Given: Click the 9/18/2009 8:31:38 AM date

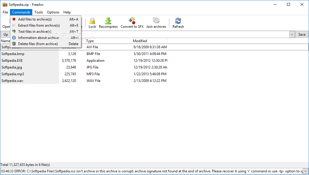Looking at the screenshot, I should (x=150, y=47).
